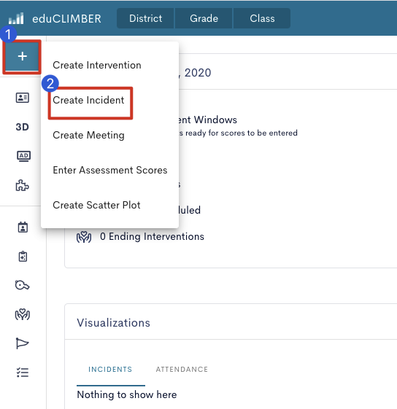Switch to the Attendance tab
The height and width of the screenshot is (409, 397).
(182, 370)
